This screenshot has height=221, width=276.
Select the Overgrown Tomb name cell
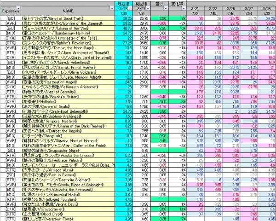[x=68, y=219]
